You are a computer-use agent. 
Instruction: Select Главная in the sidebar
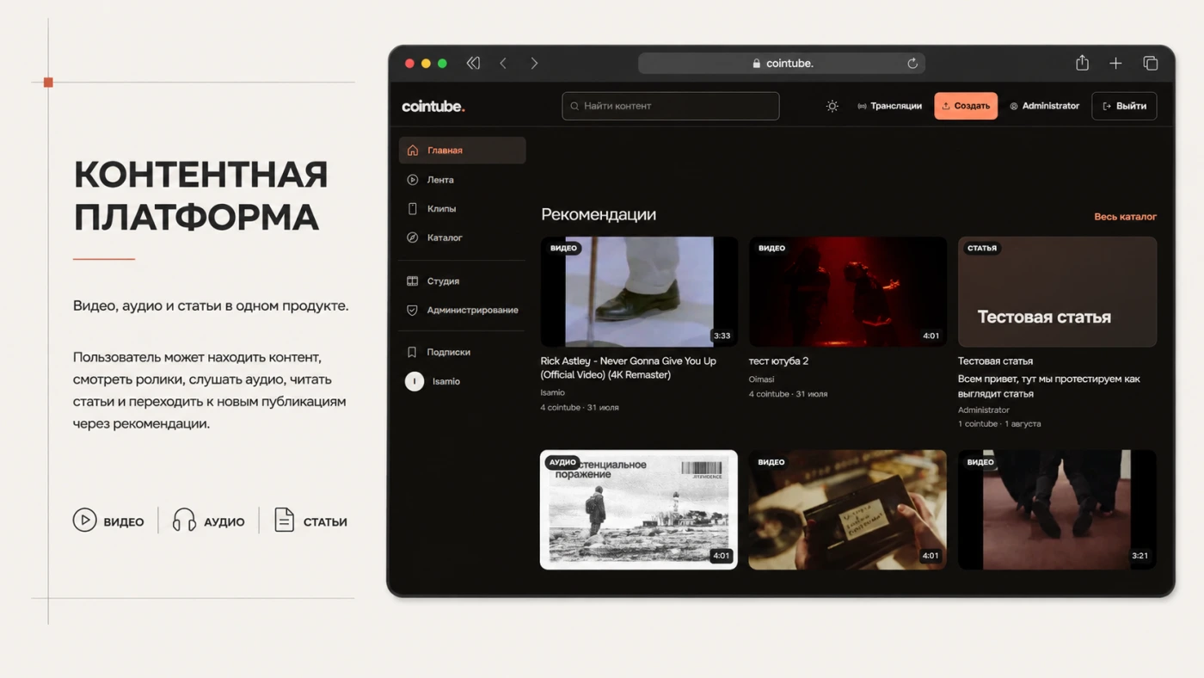pos(462,150)
